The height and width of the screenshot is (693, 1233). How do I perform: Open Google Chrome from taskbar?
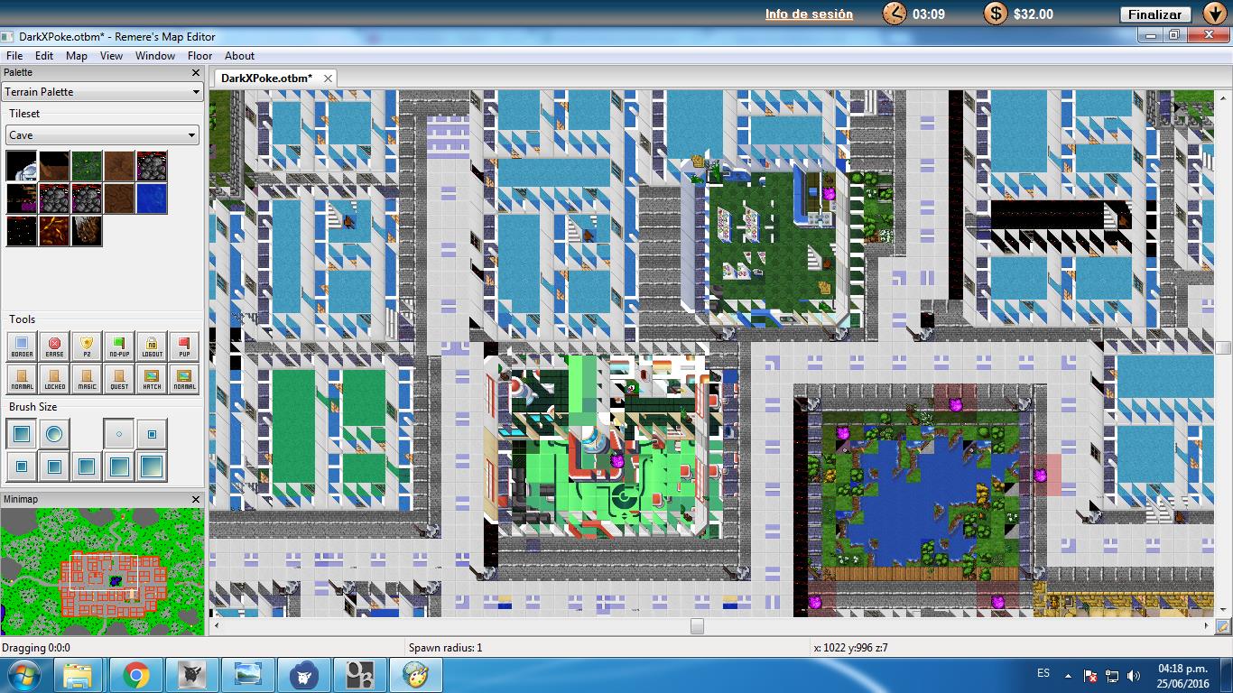(x=136, y=675)
